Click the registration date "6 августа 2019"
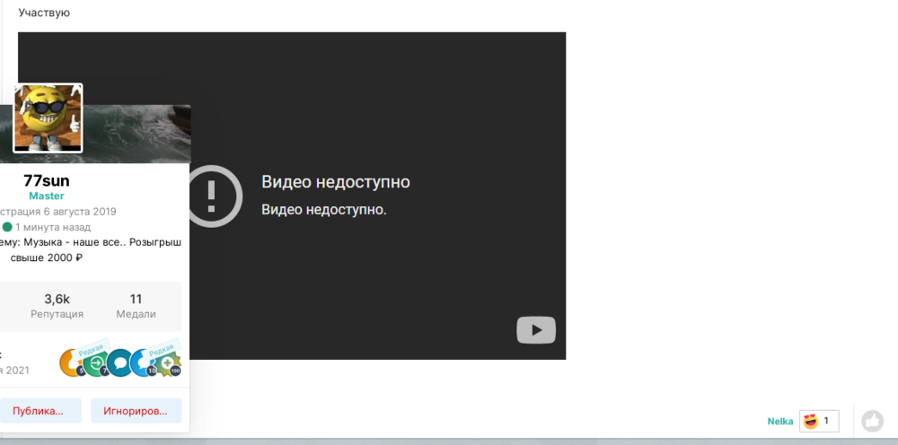The image size is (898, 445). [80, 212]
